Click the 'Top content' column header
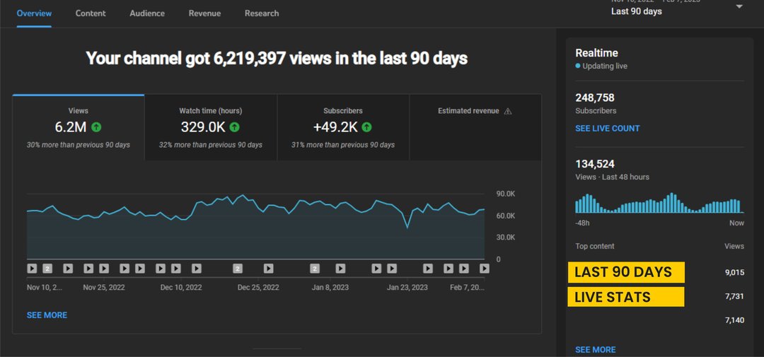Screen dimensions: 764x357 pos(595,246)
